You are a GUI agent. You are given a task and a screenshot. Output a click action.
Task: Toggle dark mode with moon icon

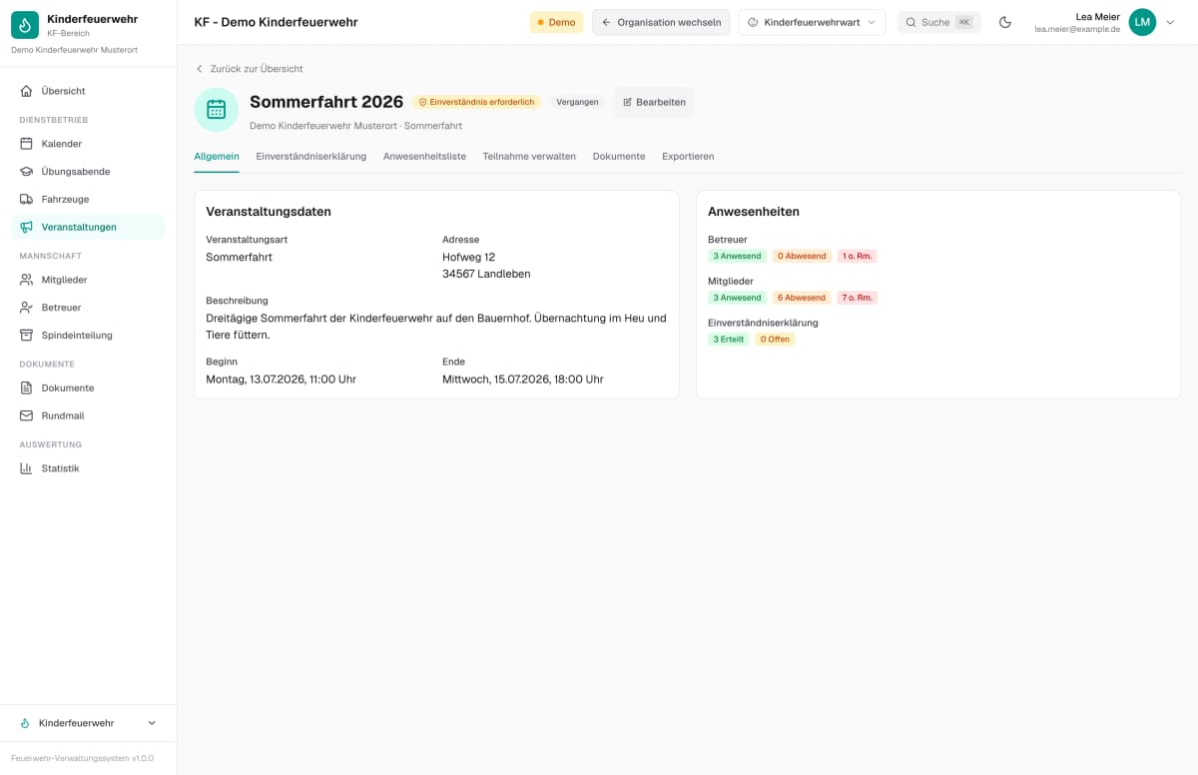point(1005,22)
